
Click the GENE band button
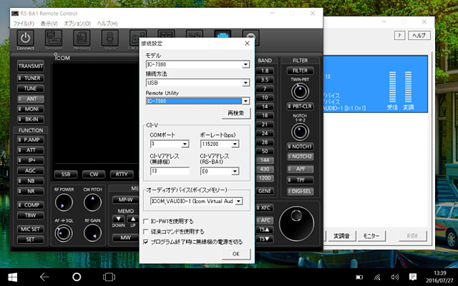265,191
